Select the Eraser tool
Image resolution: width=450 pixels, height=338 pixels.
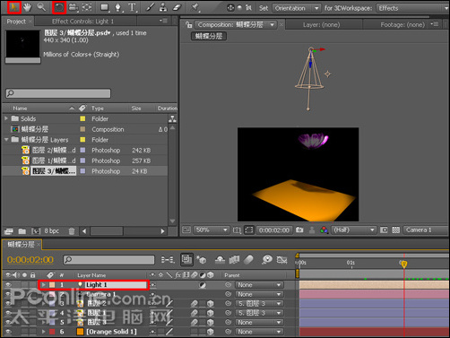[x=177, y=7]
